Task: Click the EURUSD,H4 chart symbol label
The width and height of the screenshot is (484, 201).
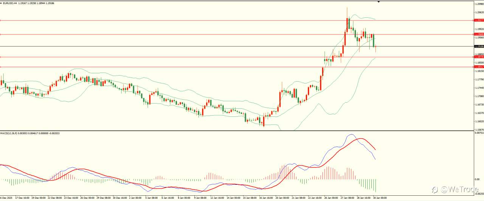Action: tap(10, 3)
